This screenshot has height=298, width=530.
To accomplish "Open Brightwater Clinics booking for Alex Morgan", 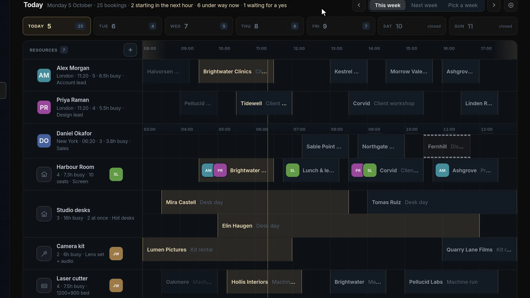I will point(236,71).
